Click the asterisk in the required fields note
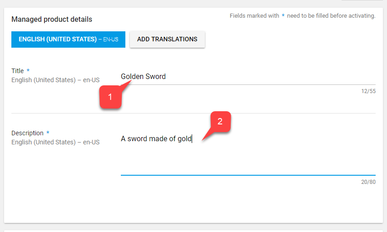 pos(283,15)
